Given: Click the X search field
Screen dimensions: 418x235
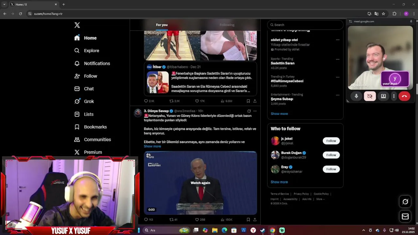Looking at the screenshot, I should click(305, 25).
